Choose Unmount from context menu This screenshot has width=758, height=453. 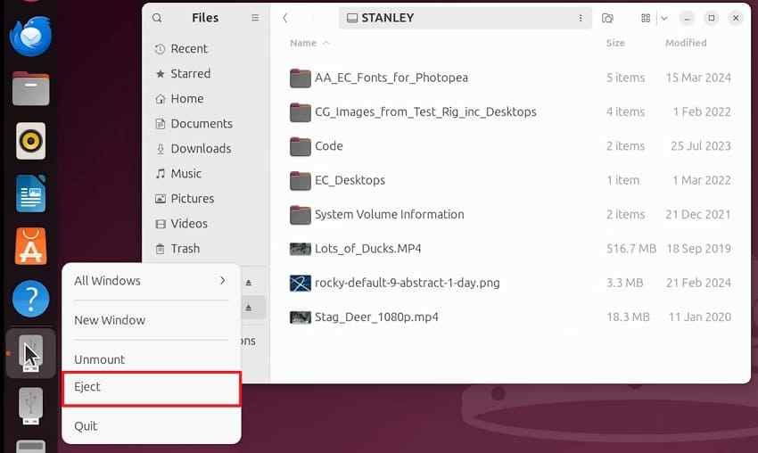tap(152, 359)
